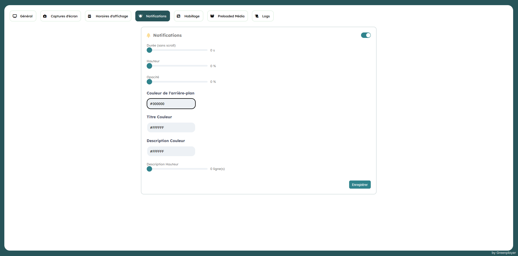Focus the Couleur de l'arrière-plan color field
Image resolution: width=518 pixels, height=256 pixels.
pyautogui.click(x=171, y=104)
